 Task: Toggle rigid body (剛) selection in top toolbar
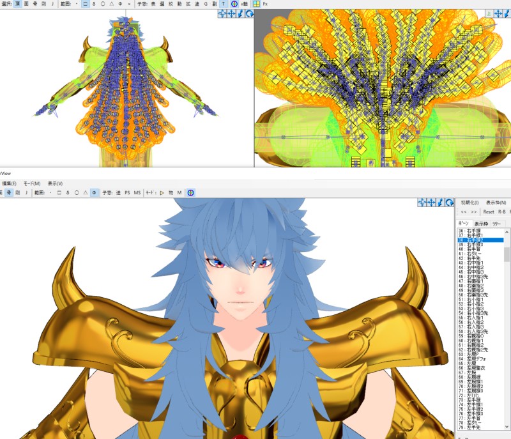[44, 4]
